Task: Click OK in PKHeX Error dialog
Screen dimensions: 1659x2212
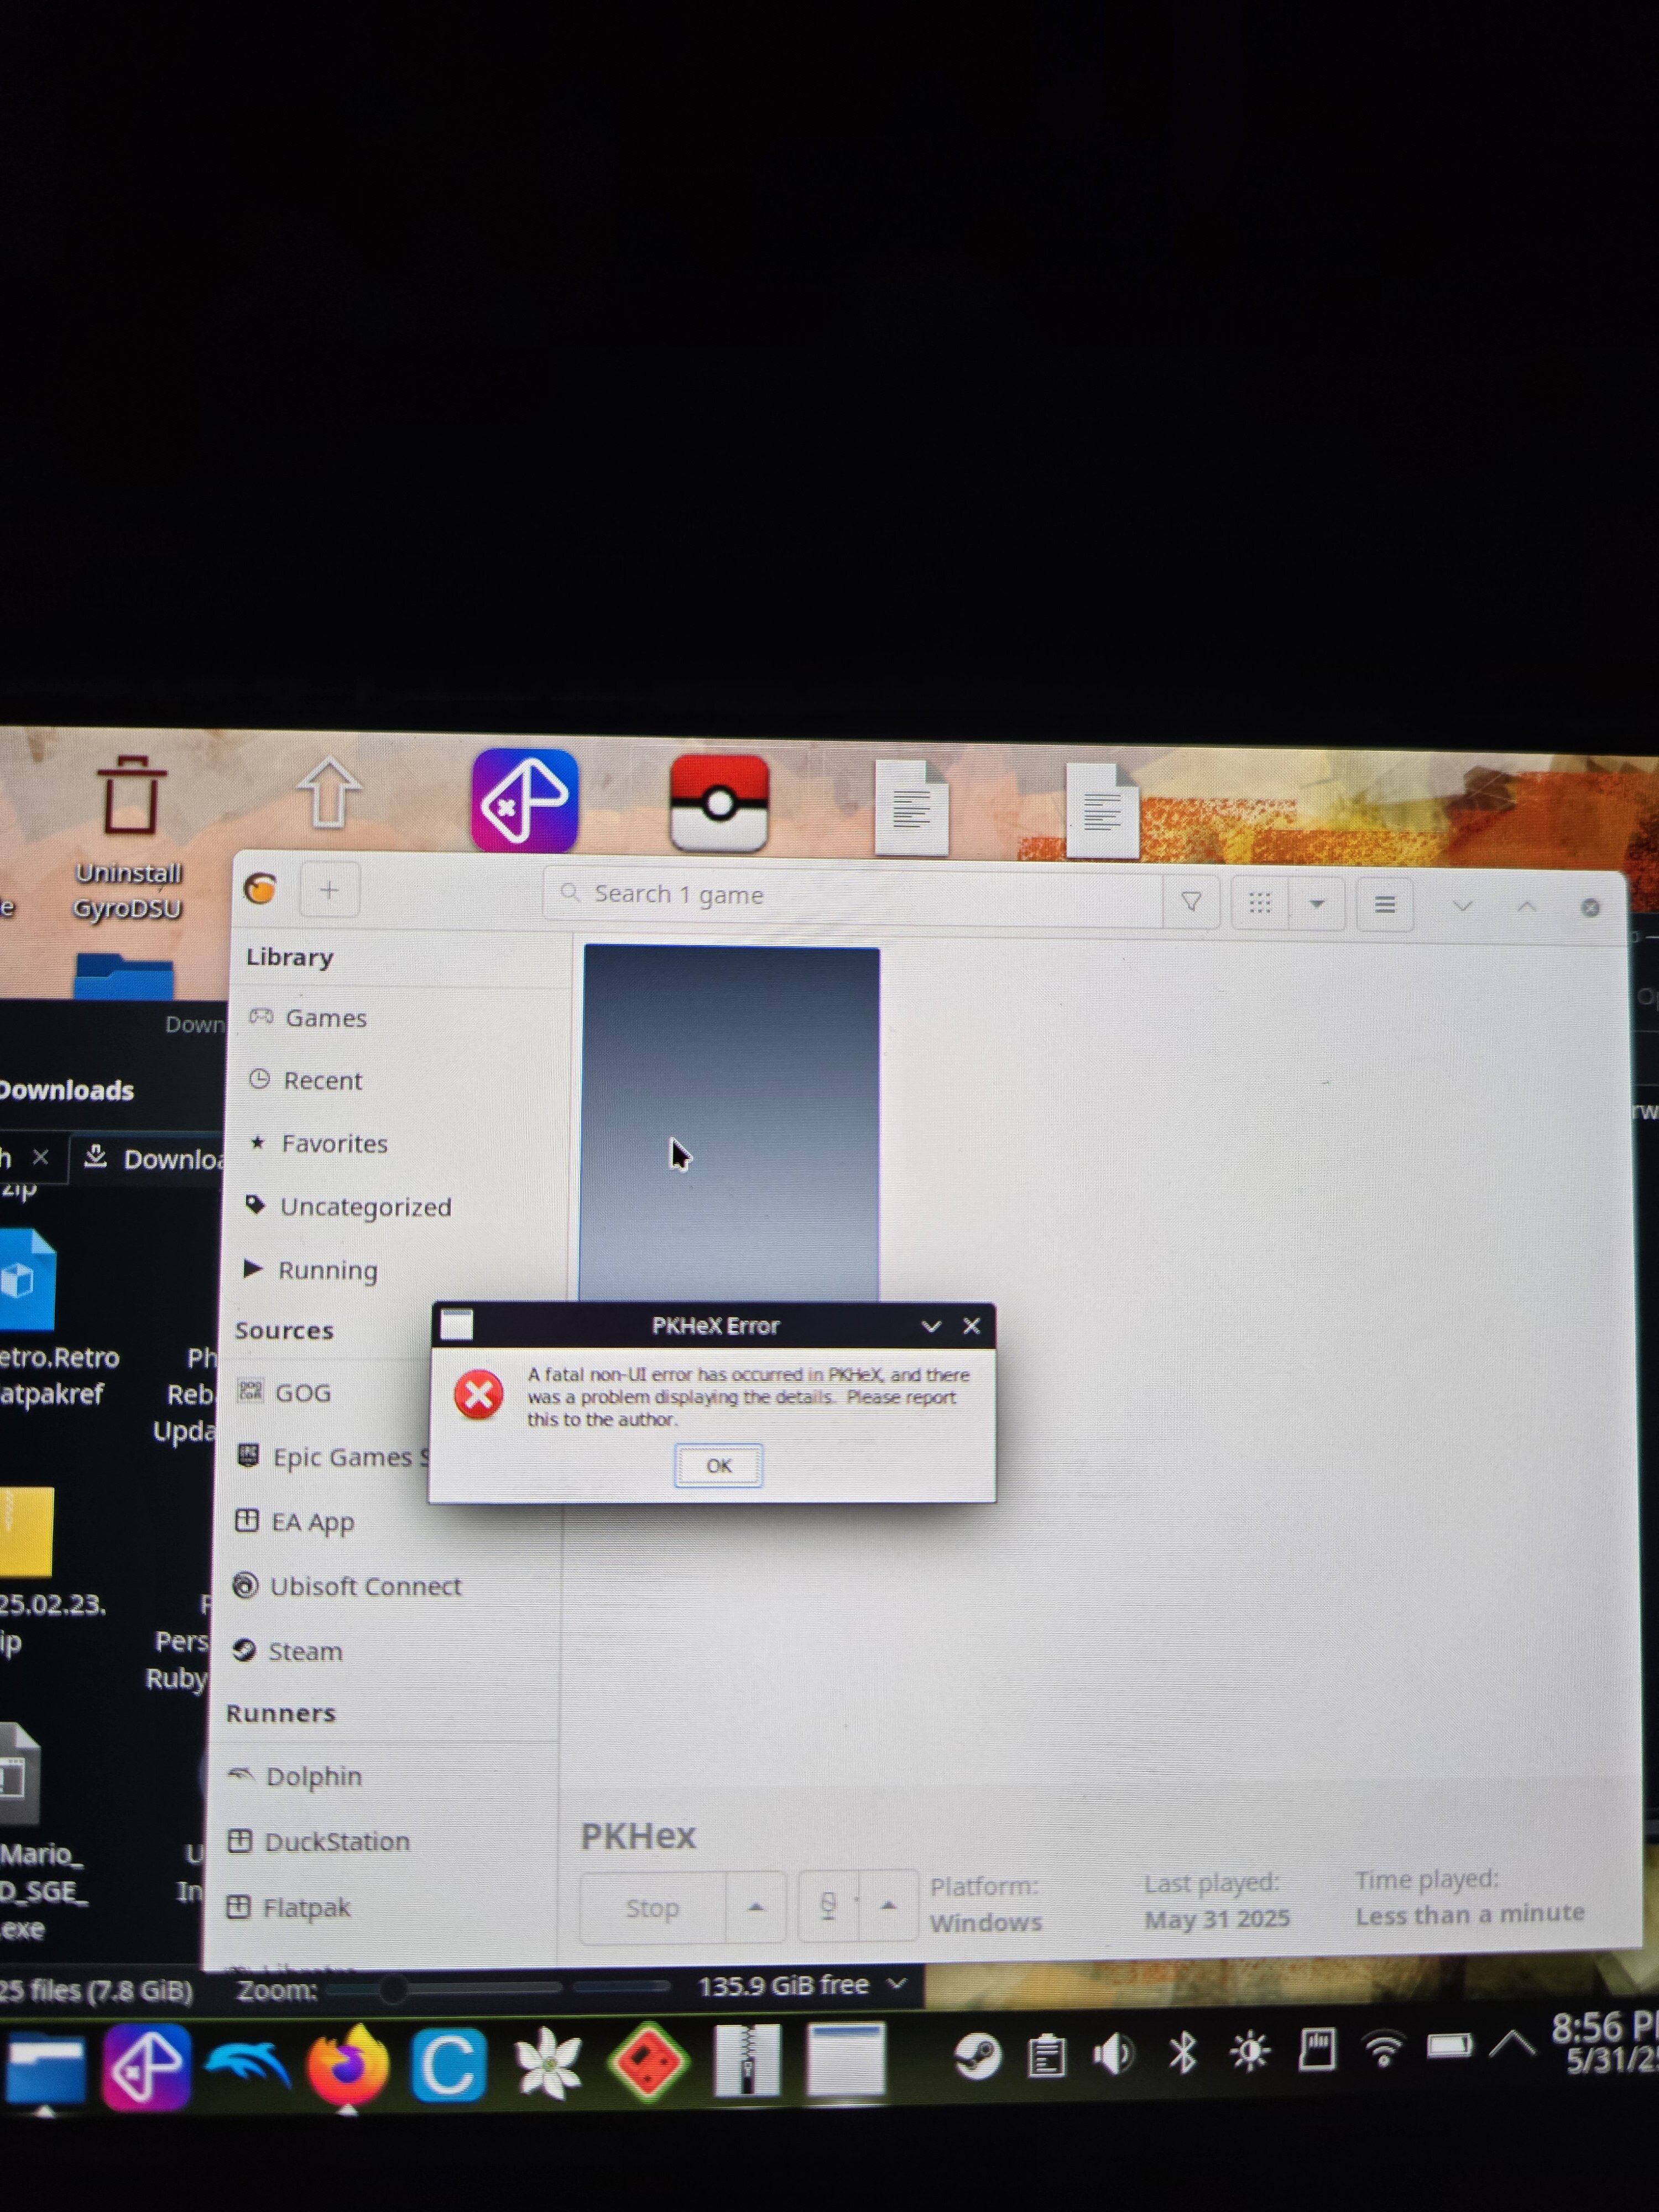Action: (718, 1465)
